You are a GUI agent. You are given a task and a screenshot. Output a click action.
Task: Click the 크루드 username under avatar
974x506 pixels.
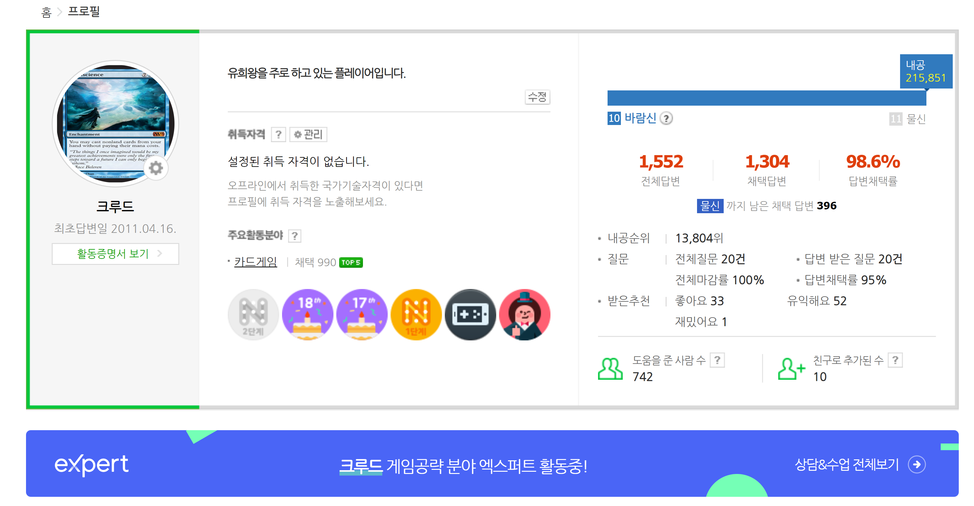[115, 207]
